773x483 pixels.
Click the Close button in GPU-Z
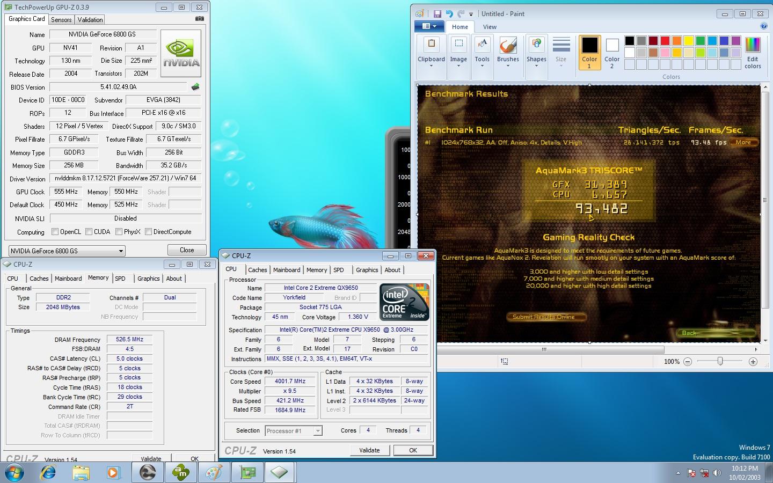pos(187,250)
